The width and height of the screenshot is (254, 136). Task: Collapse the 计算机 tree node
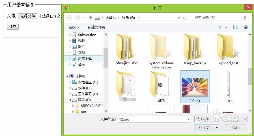tap(67, 76)
